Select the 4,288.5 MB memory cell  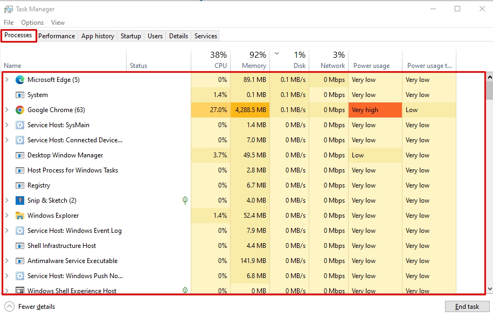[251, 110]
